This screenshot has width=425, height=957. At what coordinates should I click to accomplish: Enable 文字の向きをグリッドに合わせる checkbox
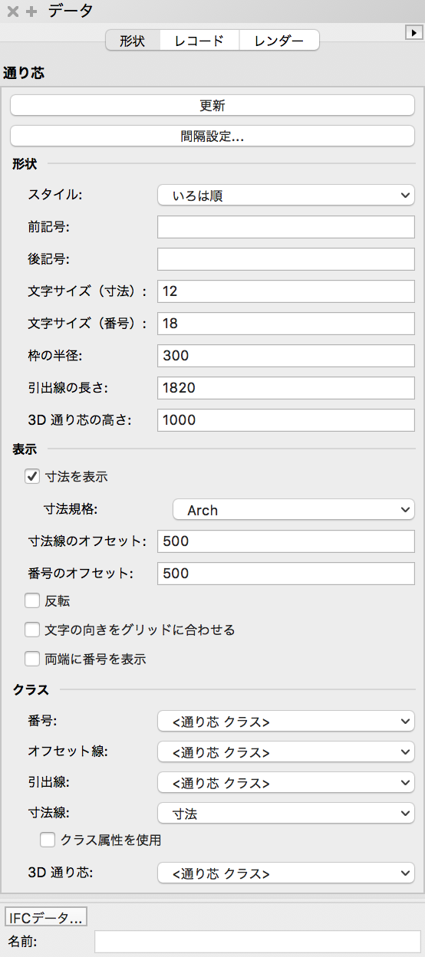pos(32,630)
